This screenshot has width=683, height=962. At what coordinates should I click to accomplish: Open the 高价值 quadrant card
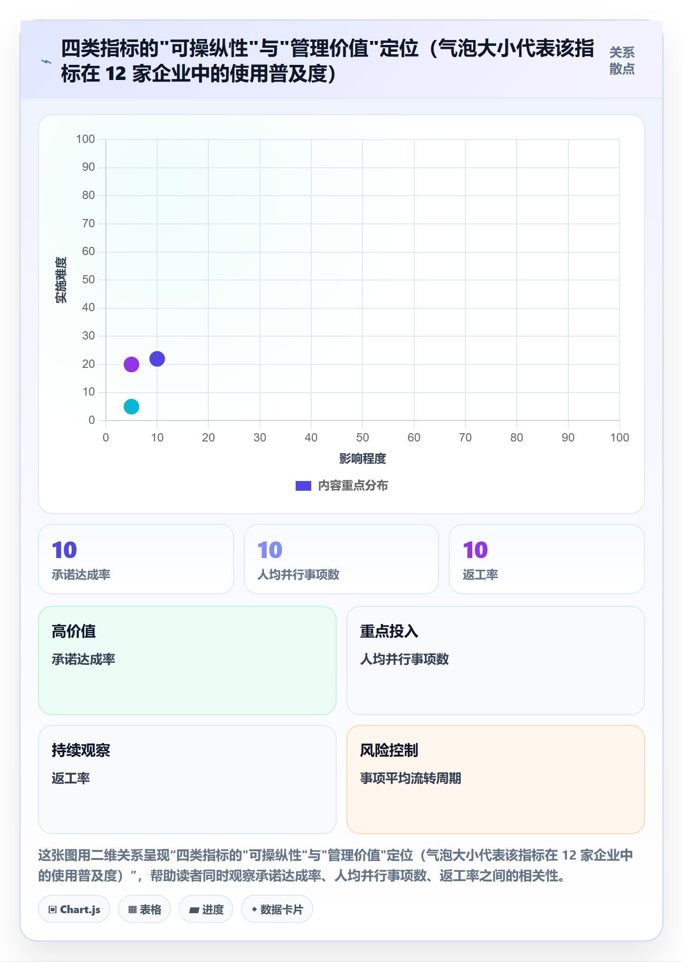click(x=187, y=661)
